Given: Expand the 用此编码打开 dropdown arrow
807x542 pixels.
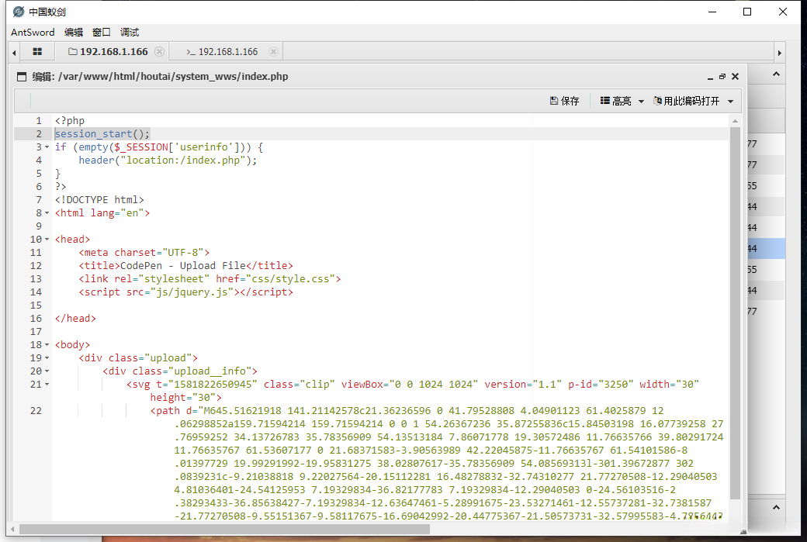Looking at the screenshot, I should (x=730, y=102).
